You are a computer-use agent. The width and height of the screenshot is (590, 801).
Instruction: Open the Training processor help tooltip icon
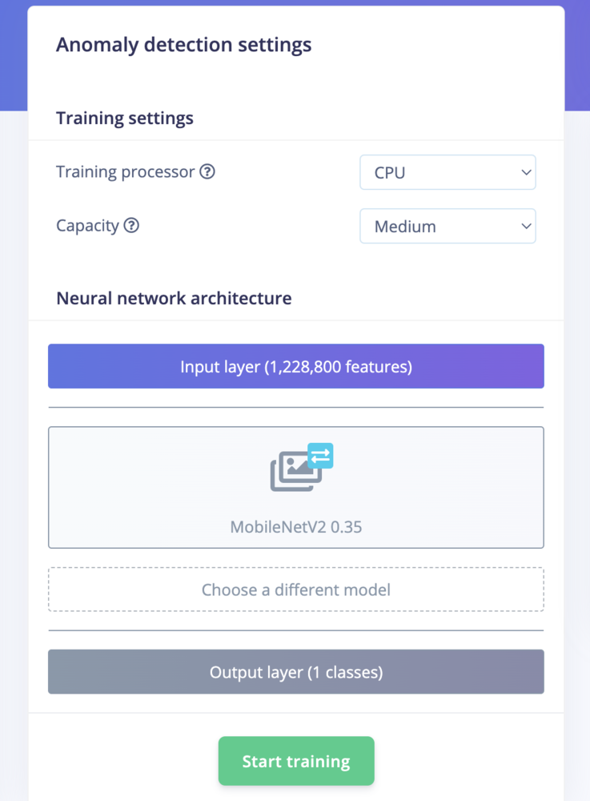coord(207,171)
